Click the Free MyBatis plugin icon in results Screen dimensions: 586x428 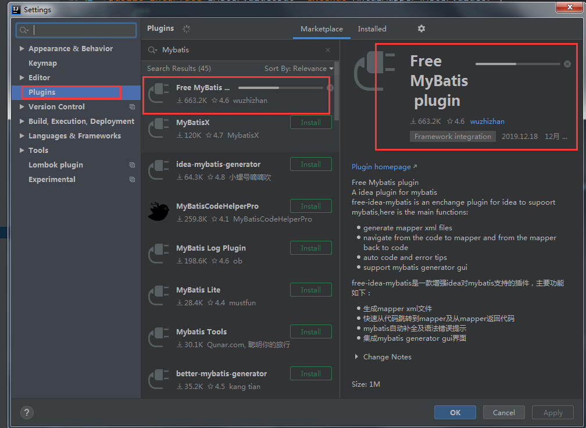point(159,93)
